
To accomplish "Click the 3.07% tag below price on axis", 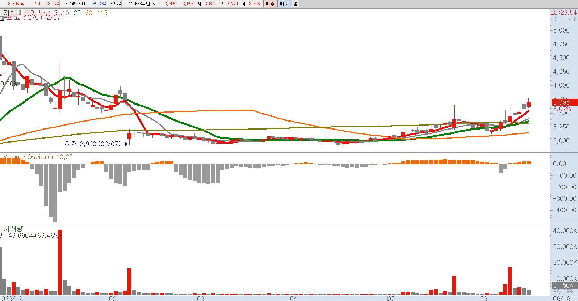I will tap(562, 109).
